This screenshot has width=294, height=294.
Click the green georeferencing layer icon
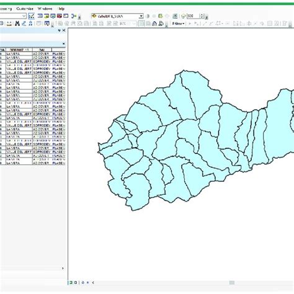point(160,16)
